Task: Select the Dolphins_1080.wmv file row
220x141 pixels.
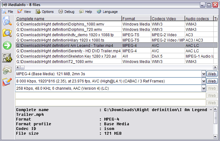Action: click(117, 24)
